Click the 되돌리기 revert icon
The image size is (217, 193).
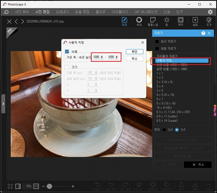(97, 186)
